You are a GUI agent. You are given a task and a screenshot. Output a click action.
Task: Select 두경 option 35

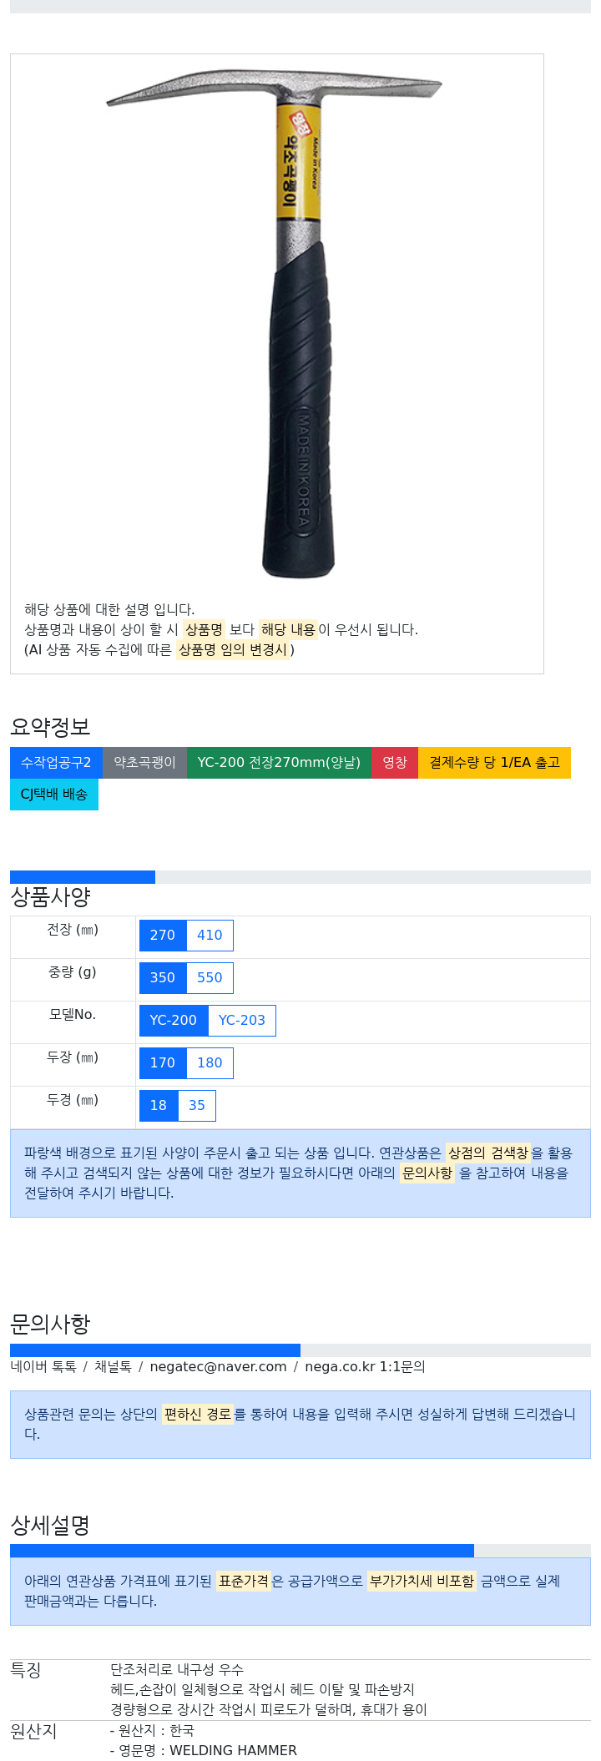[x=197, y=1106]
